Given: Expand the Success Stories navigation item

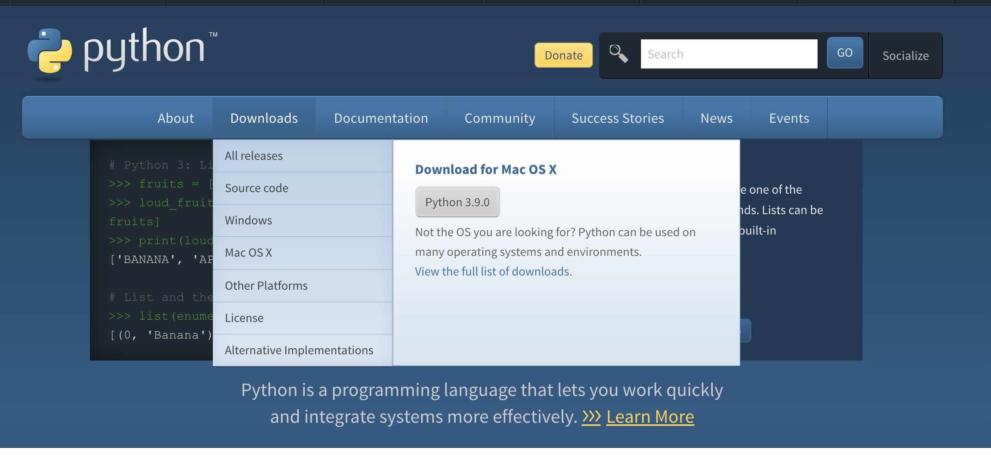Looking at the screenshot, I should point(617,118).
